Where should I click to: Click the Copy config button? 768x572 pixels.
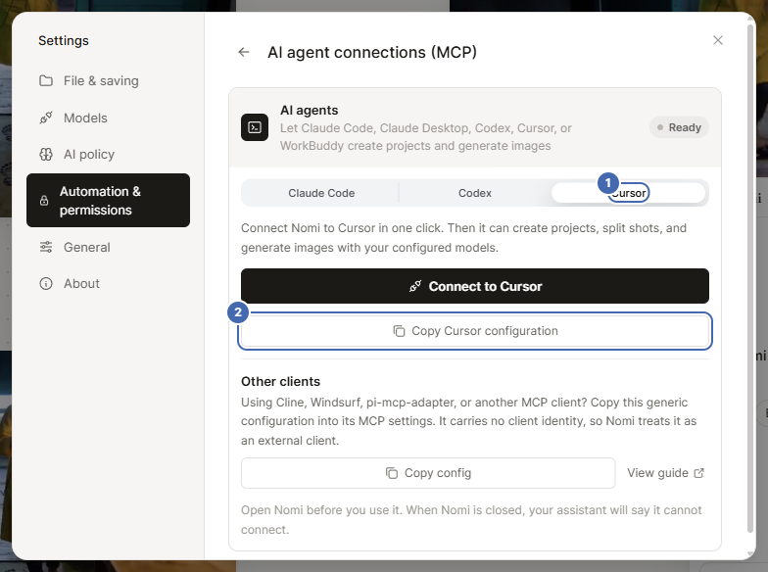[428, 473]
